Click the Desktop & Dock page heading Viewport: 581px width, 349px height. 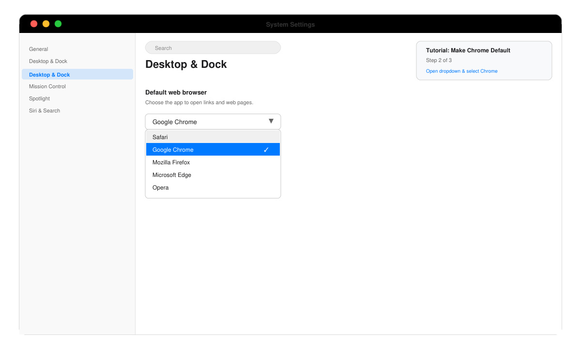tap(186, 64)
